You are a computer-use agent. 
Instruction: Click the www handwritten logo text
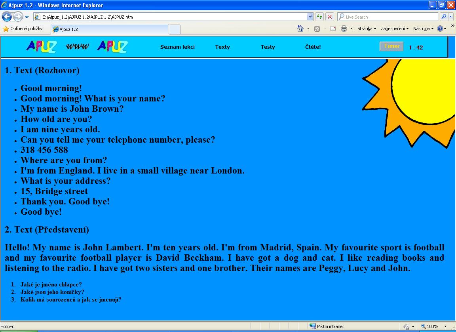(77, 47)
